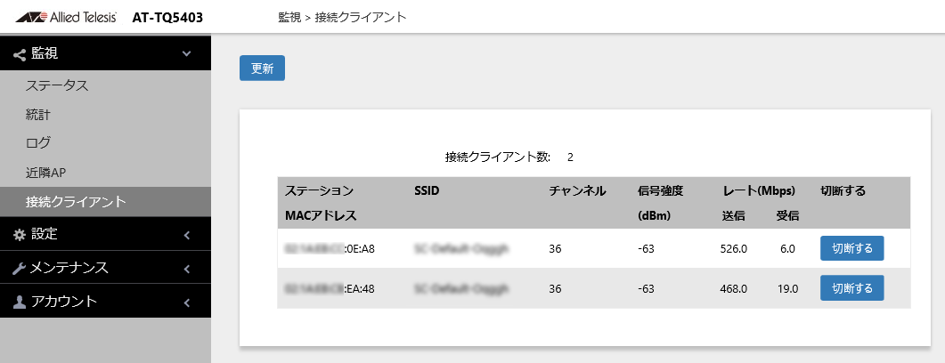Viewport: 945px width, 363px height.
Task: Expand the アカウント menu chevron
Action: tap(186, 302)
